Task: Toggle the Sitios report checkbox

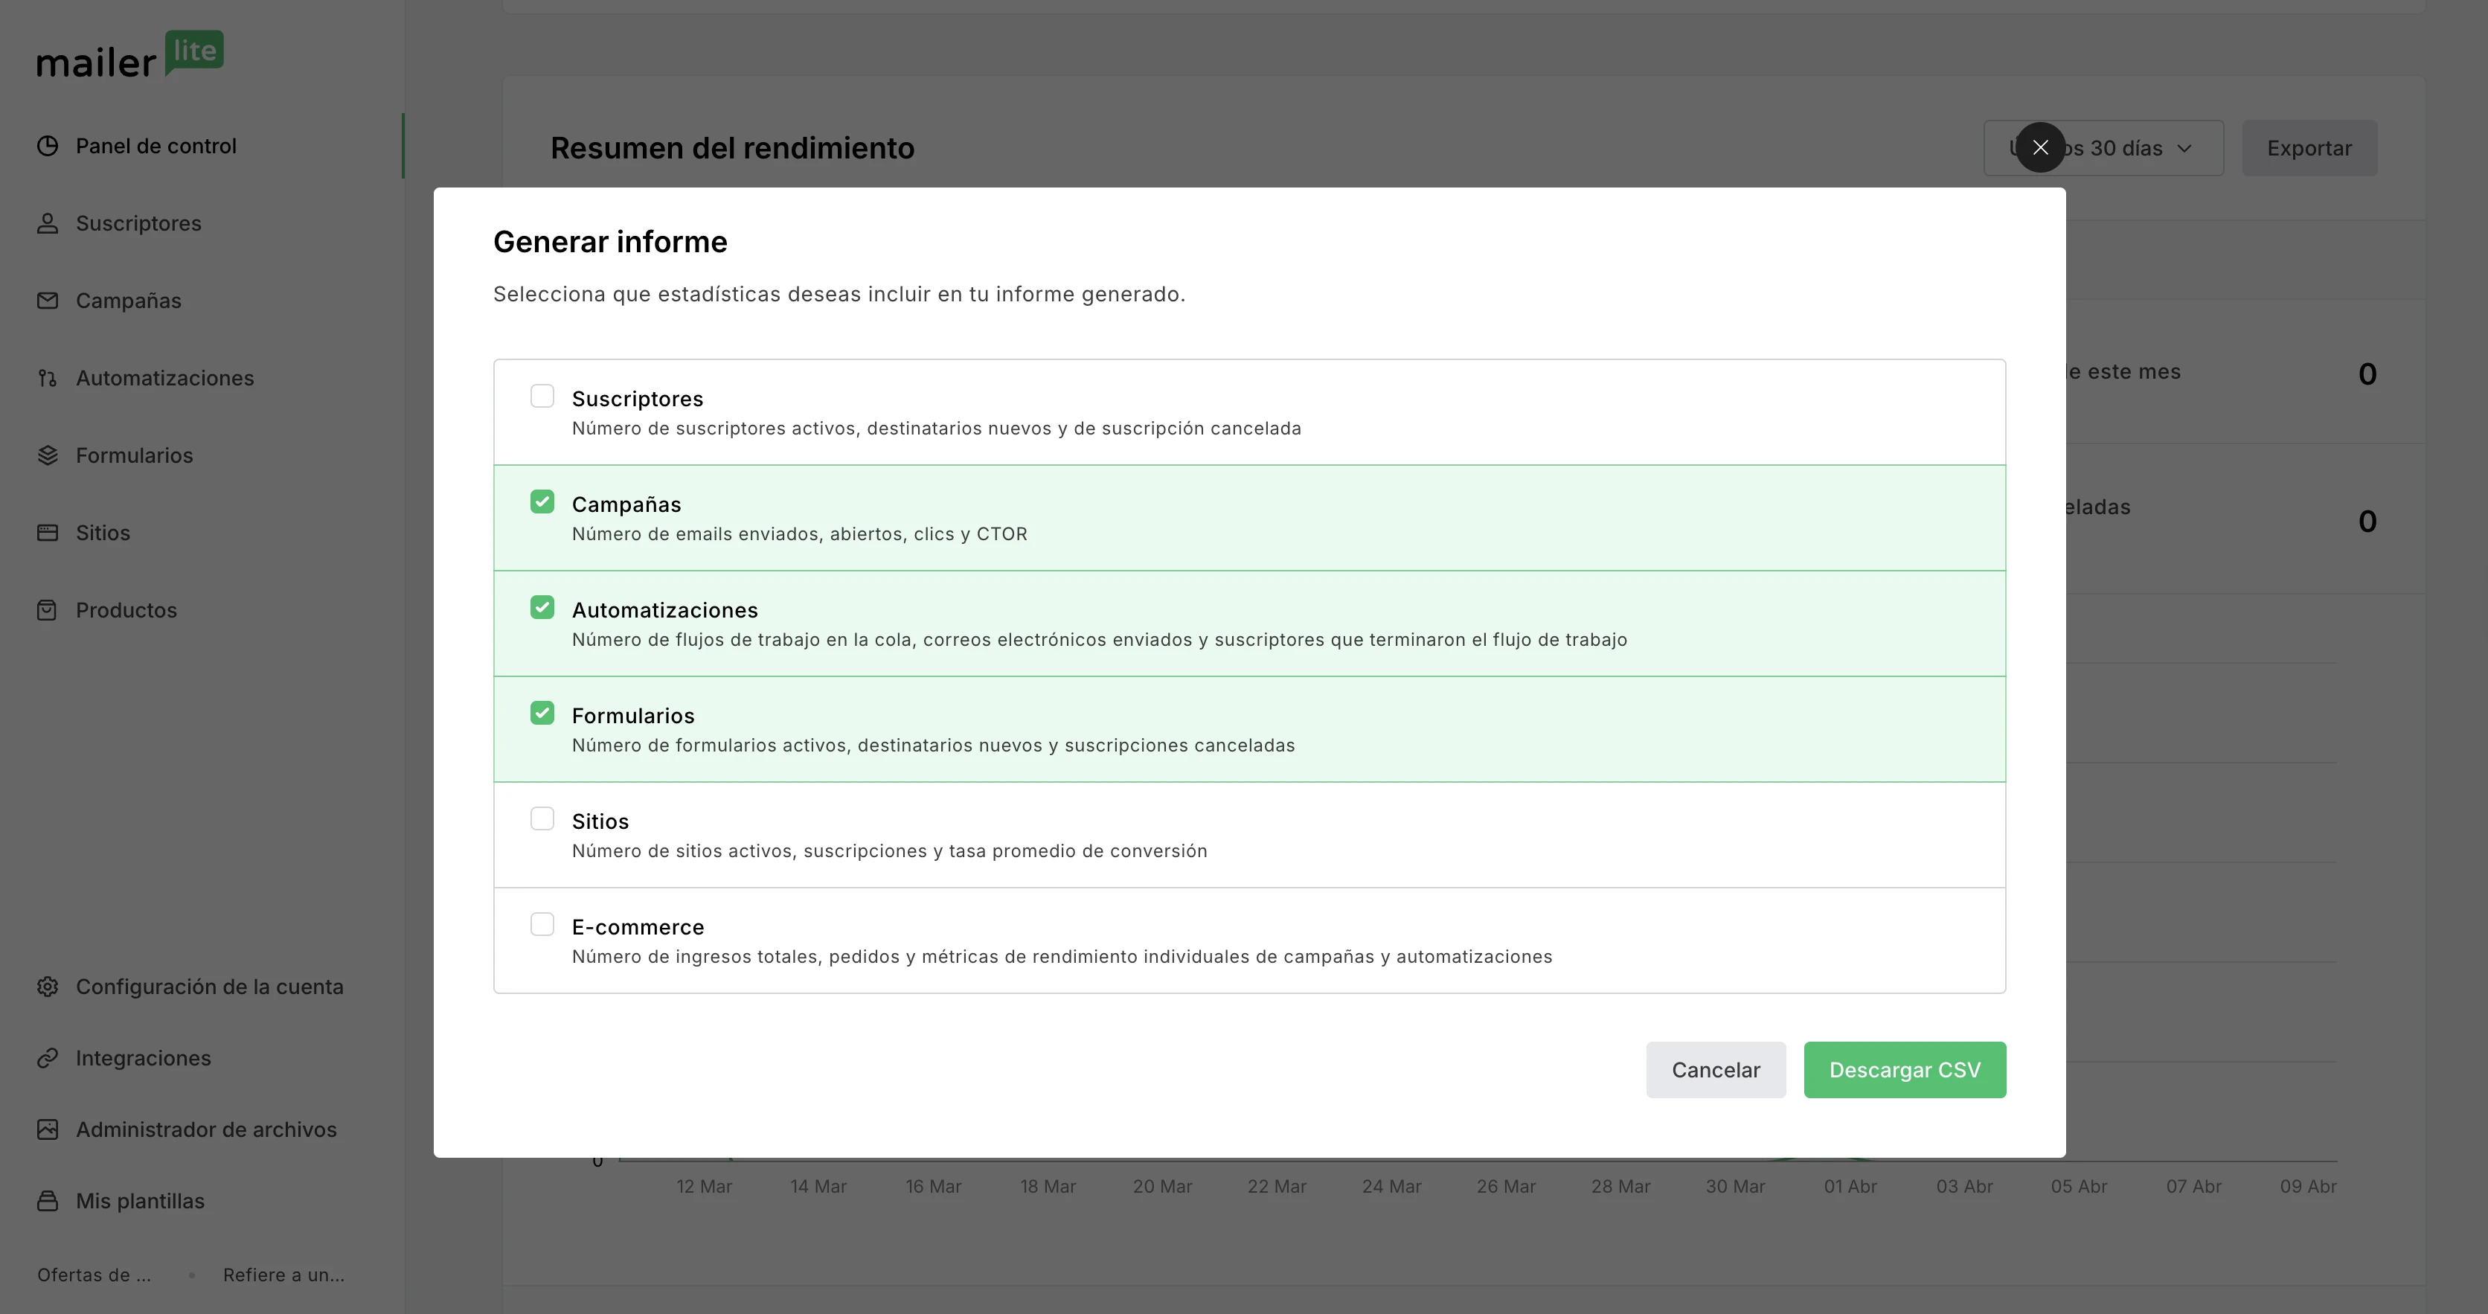Action: click(542, 819)
